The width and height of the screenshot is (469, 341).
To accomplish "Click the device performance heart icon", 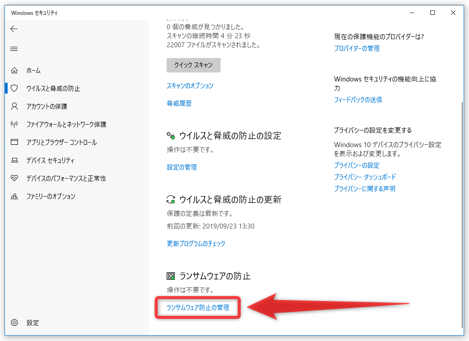I will point(14,178).
